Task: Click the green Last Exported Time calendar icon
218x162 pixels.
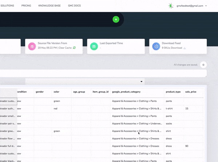Action: (94, 46)
